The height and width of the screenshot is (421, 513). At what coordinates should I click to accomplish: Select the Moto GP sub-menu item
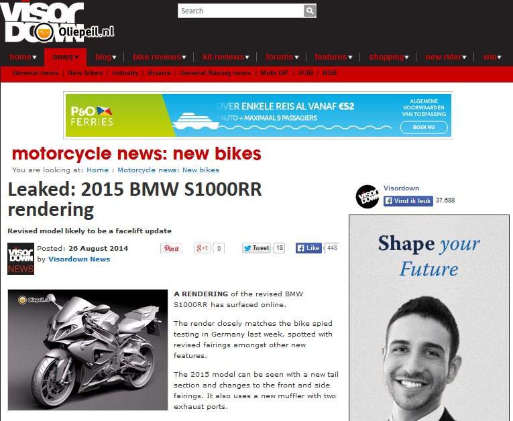point(274,73)
